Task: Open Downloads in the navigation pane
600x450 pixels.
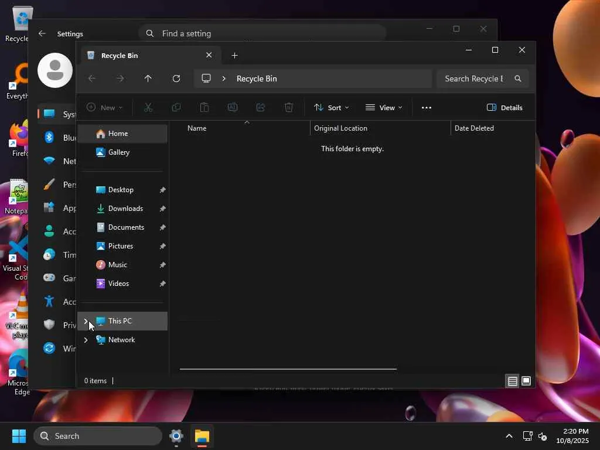Action: [x=122, y=209]
